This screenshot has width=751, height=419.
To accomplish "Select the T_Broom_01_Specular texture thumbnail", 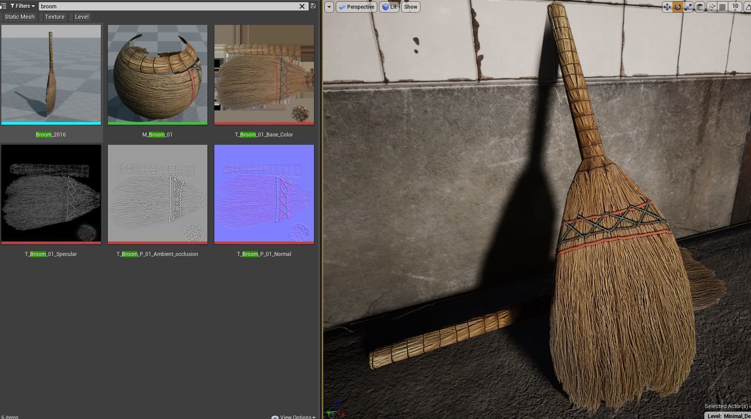I will click(x=51, y=194).
